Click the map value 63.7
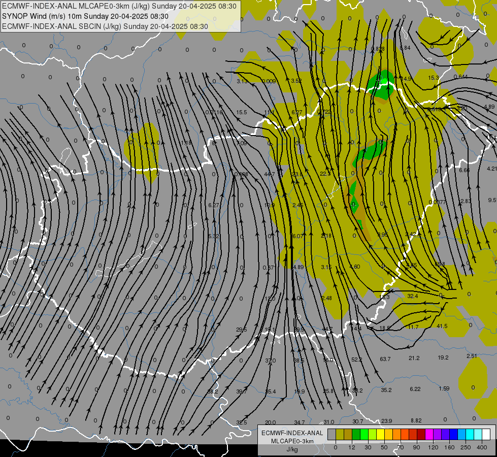The height and width of the screenshot is (457, 497). coord(385,359)
